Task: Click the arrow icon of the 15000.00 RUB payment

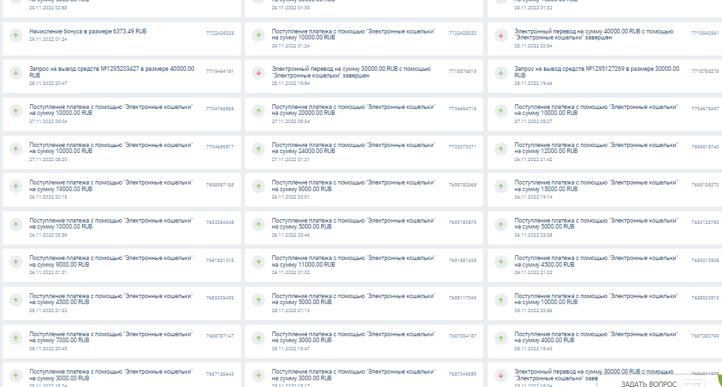Action: tap(501, 187)
